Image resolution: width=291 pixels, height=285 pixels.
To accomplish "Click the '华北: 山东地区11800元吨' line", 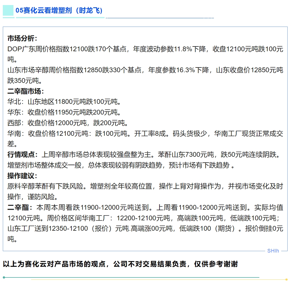I will [x=64, y=102].
